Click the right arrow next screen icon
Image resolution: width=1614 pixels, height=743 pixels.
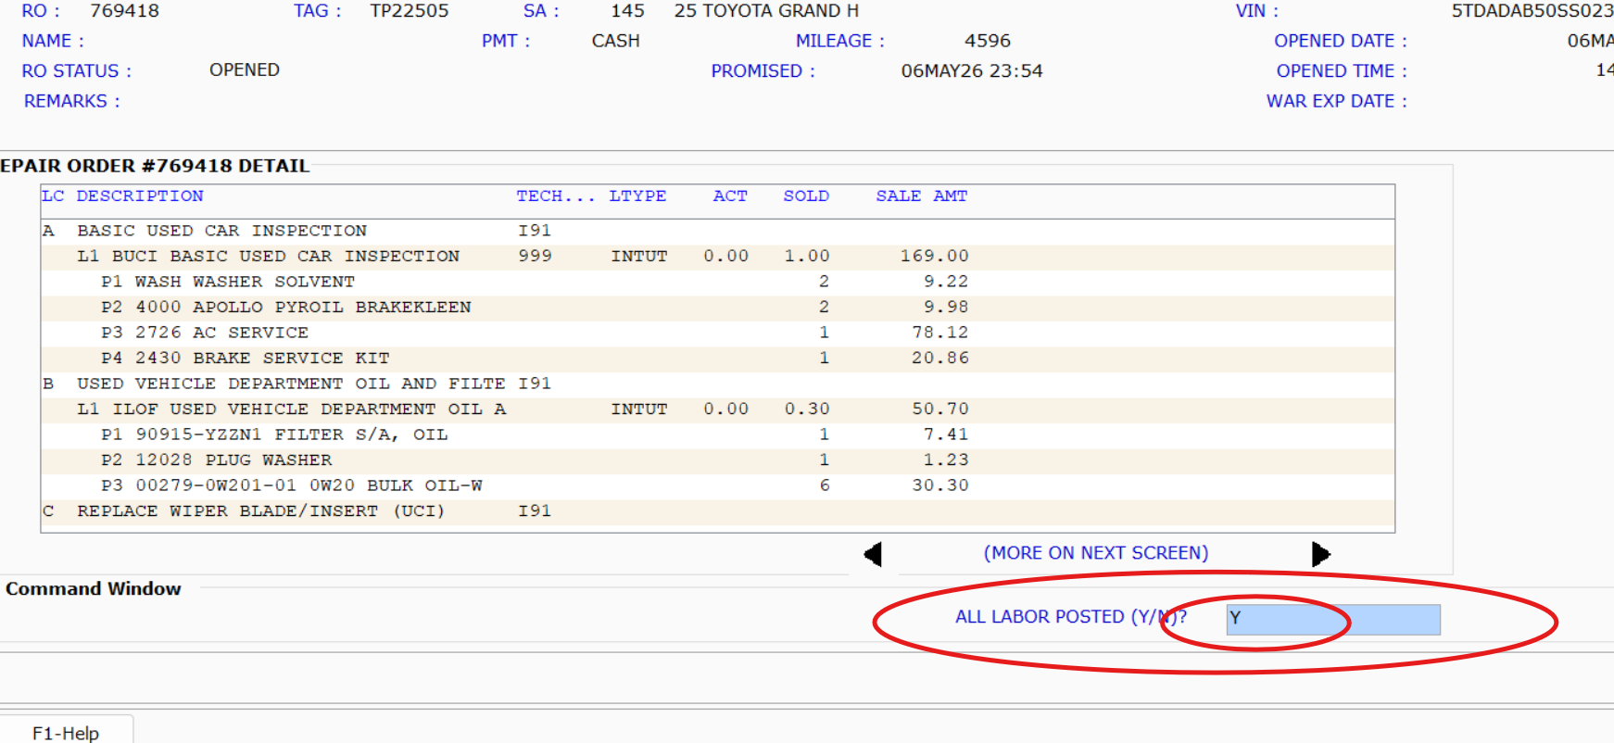coord(1321,554)
